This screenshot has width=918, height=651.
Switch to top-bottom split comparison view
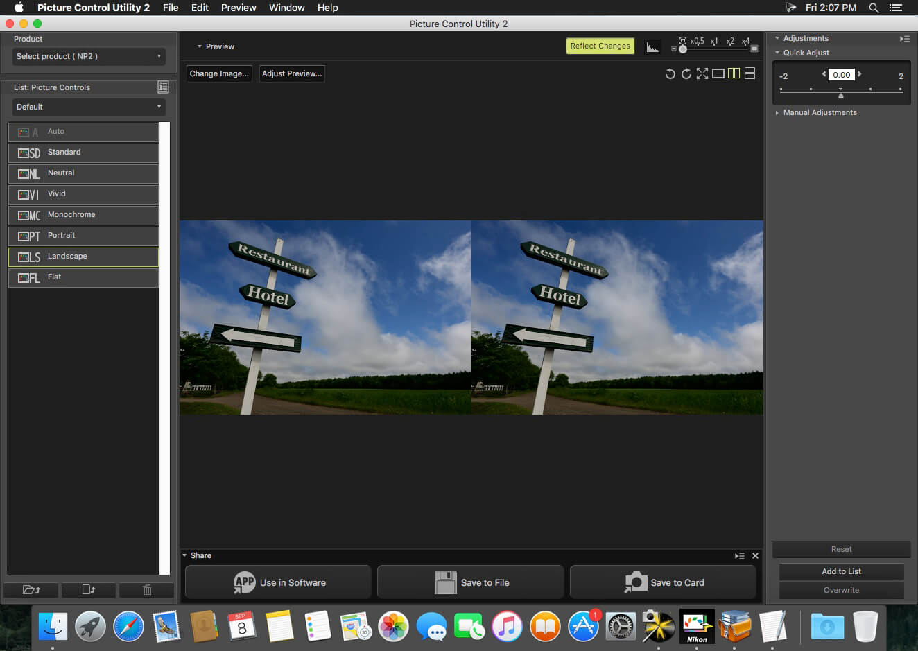pos(750,73)
